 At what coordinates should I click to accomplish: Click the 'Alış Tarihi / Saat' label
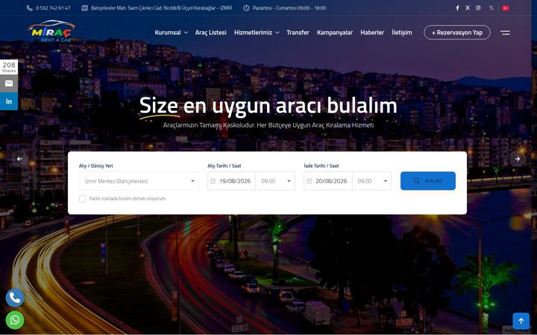224,166
